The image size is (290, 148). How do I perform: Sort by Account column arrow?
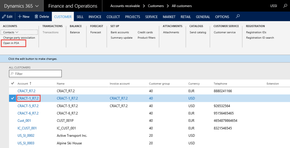30,84
